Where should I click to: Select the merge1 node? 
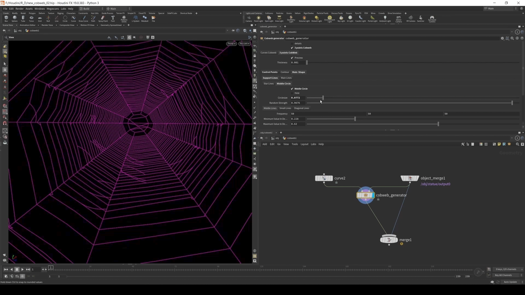click(389, 240)
